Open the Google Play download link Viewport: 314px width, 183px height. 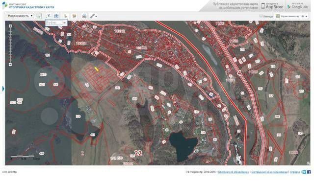click(298, 6)
